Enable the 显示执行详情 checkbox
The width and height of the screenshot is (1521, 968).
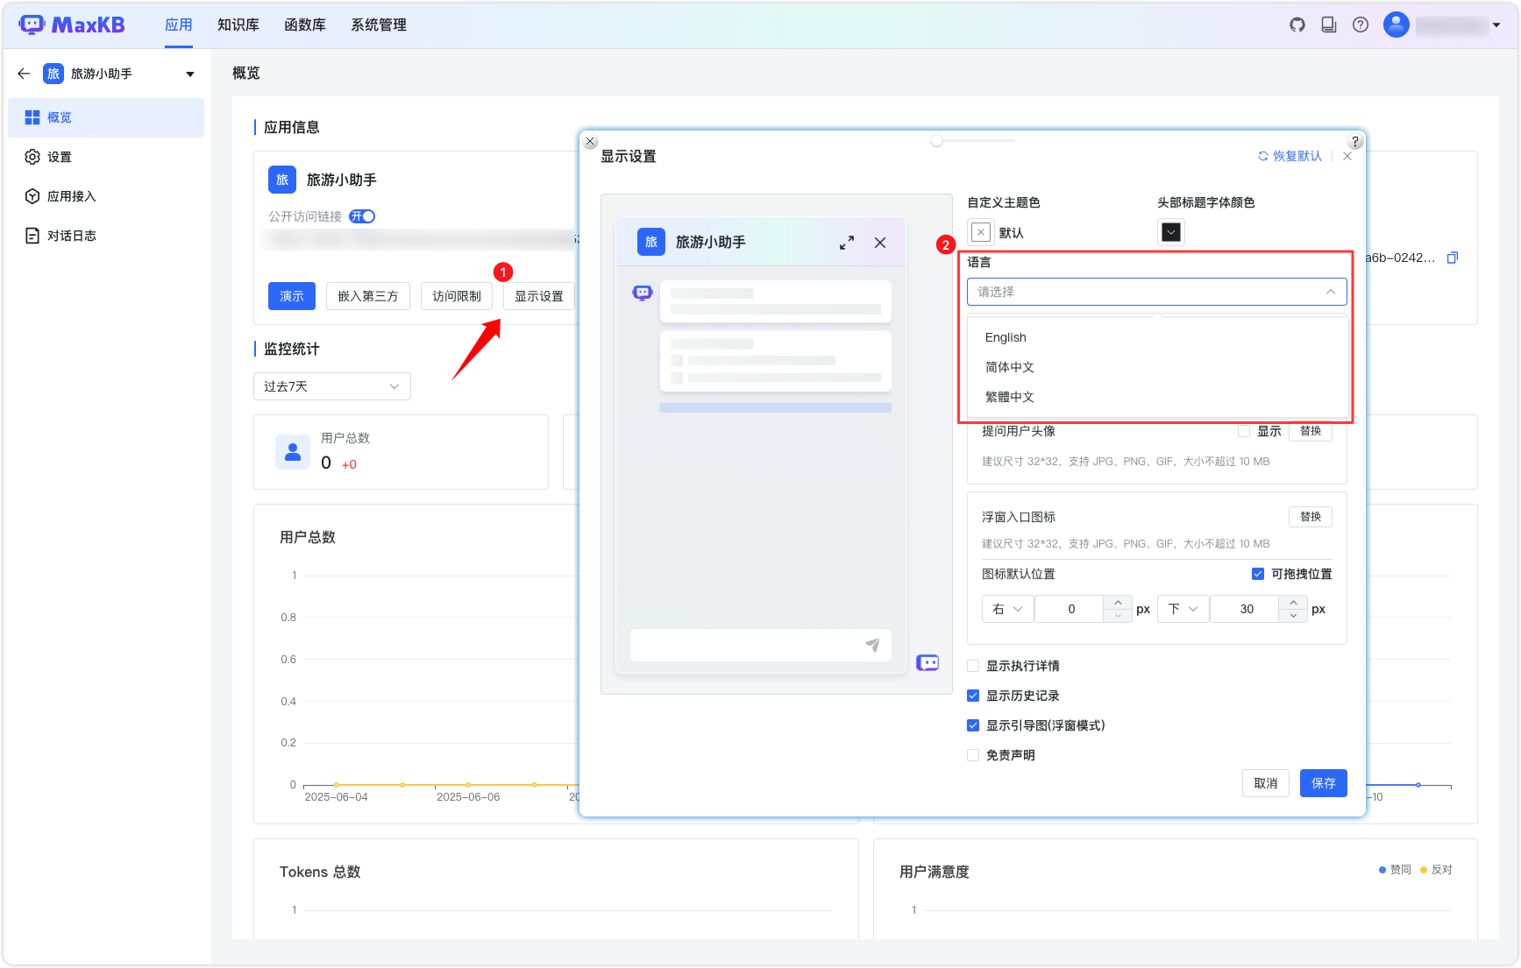click(x=973, y=666)
